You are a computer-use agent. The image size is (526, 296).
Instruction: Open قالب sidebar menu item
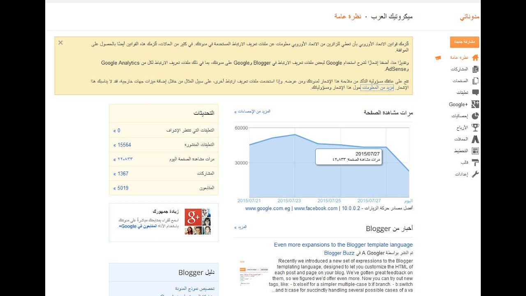464,163
